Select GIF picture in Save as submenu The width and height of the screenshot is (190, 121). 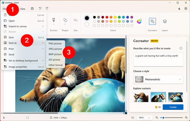[55, 60]
